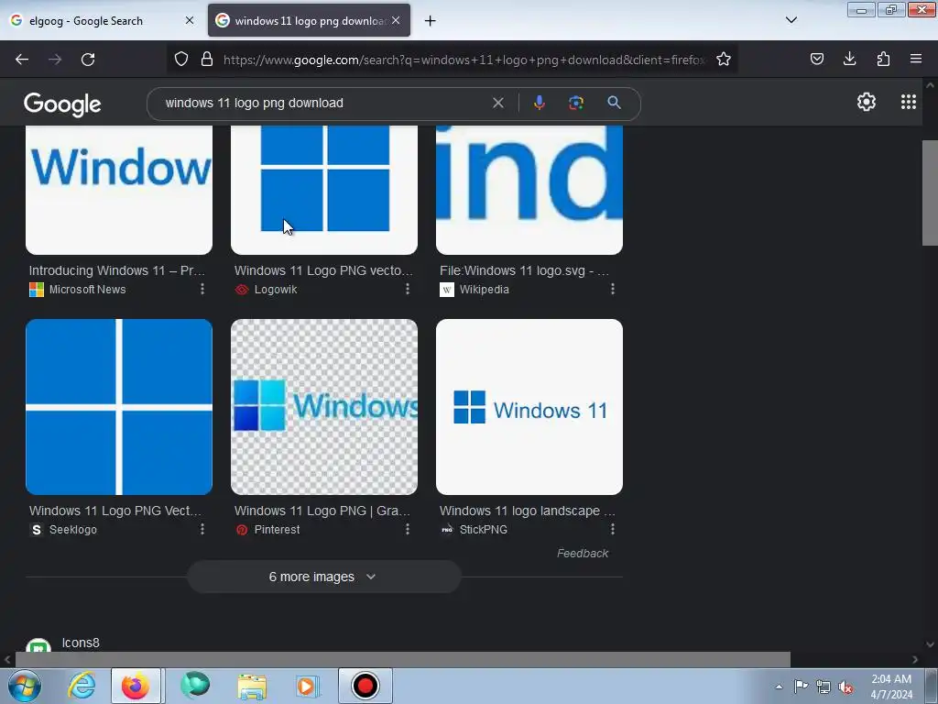Open the Icons8 search result
The width and height of the screenshot is (938, 704).
(81, 643)
